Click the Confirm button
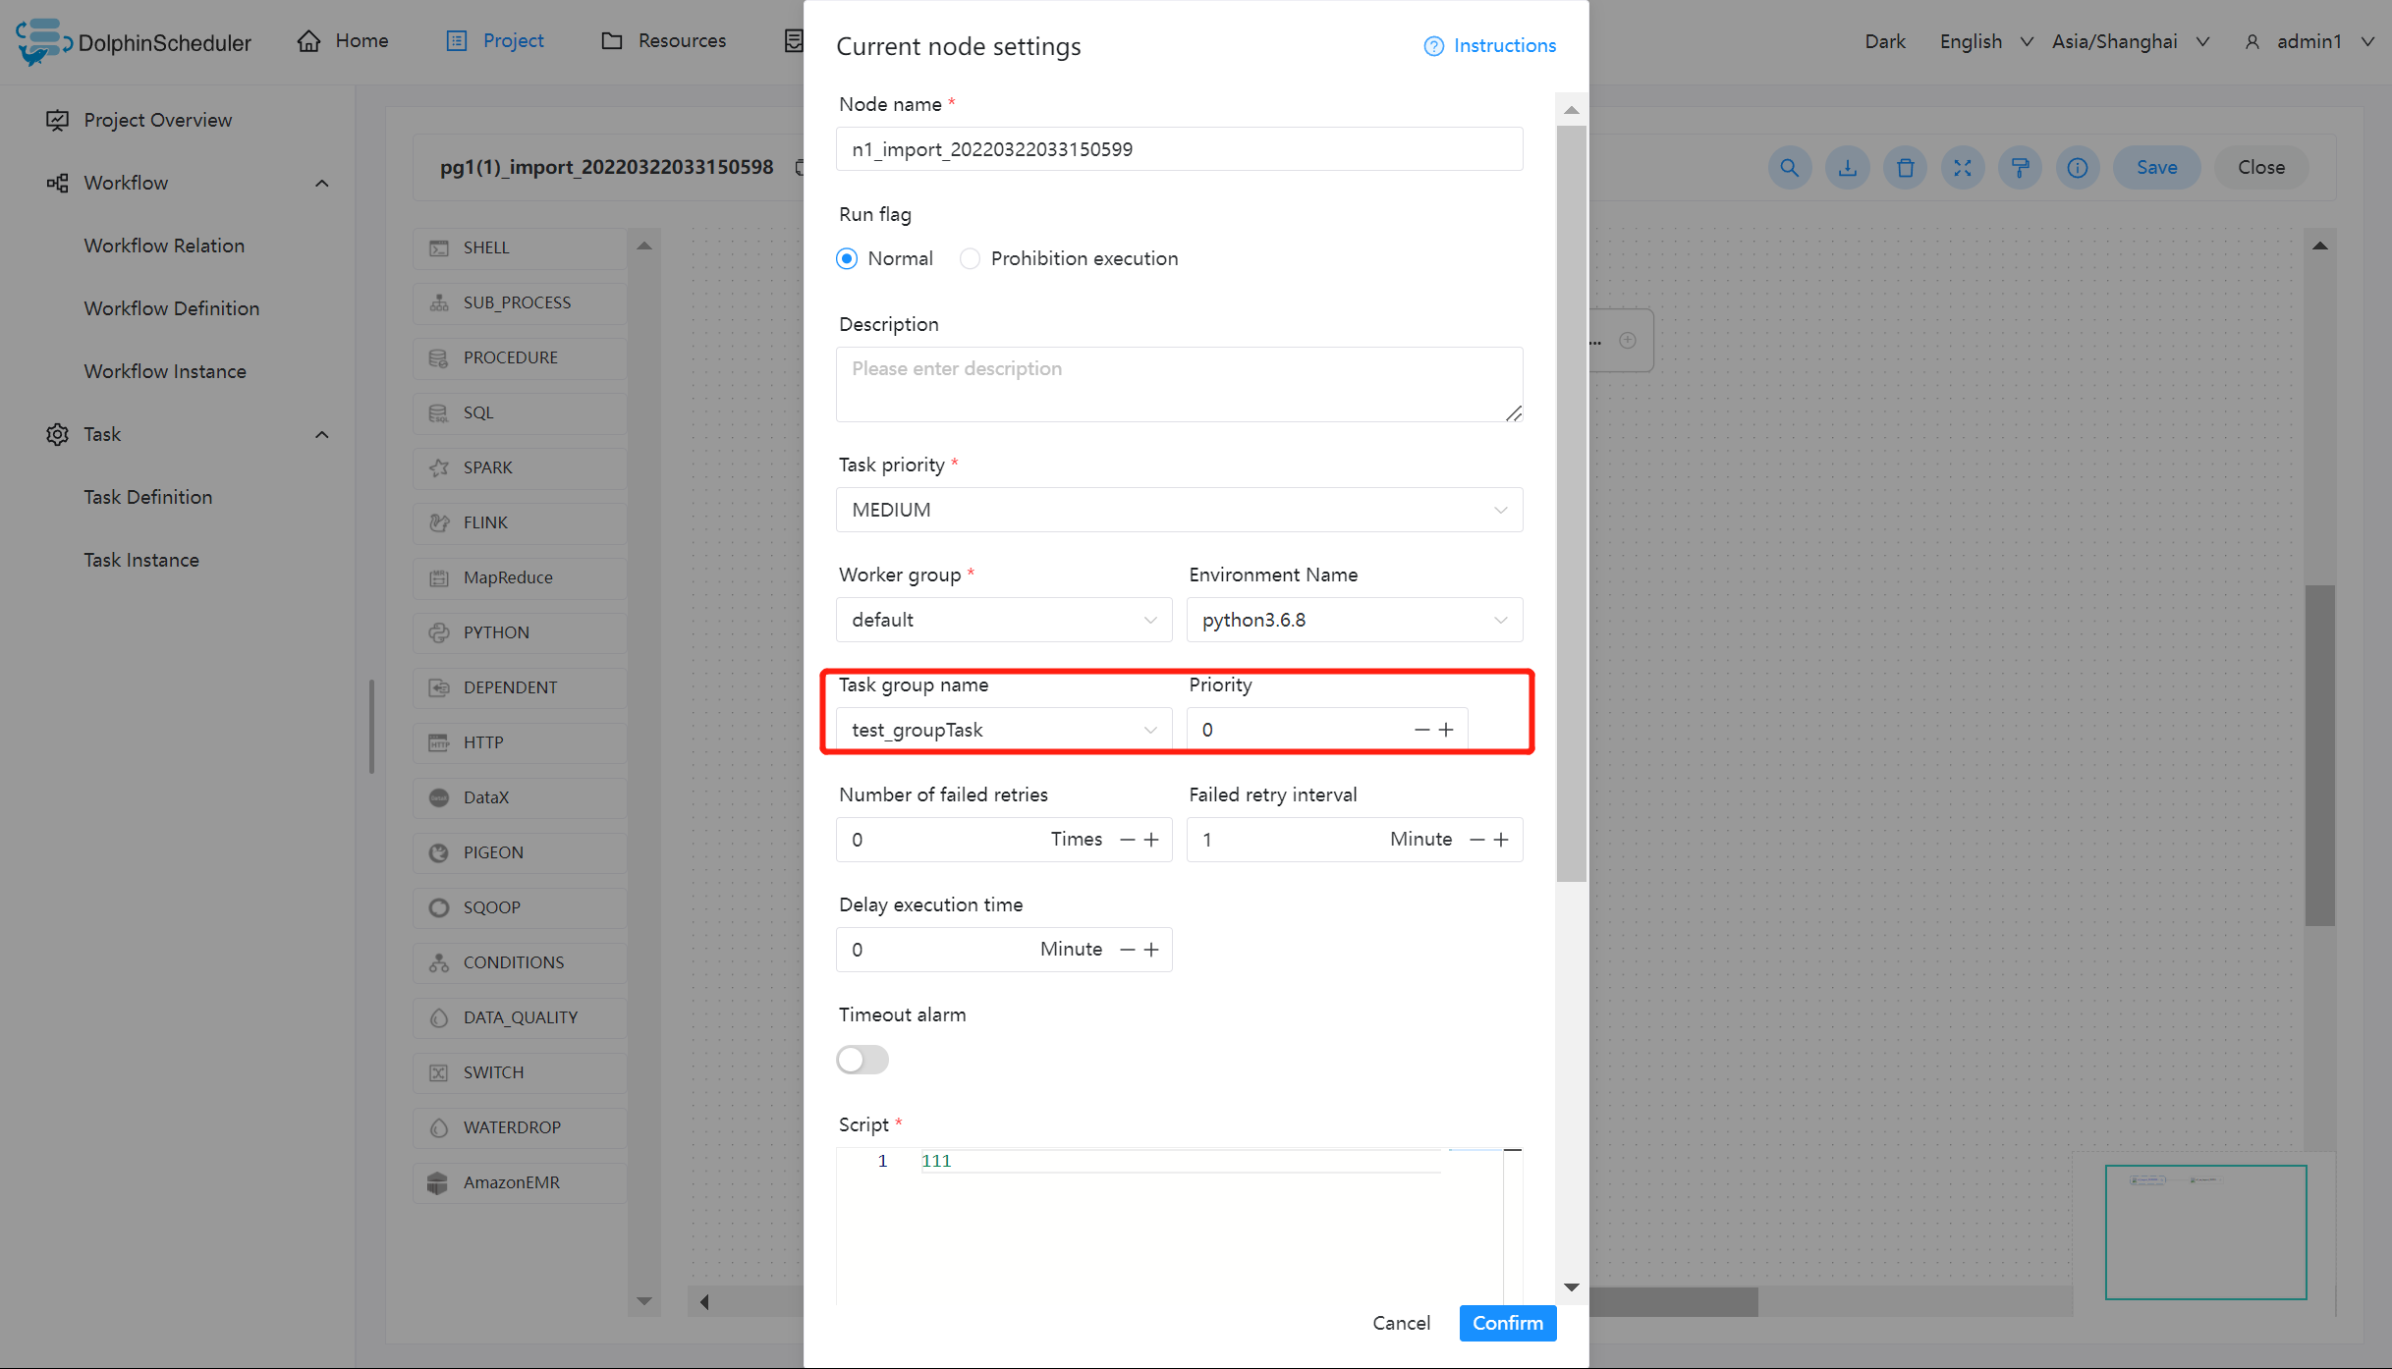This screenshot has height=1369, width=2392. point(1507,1323)
